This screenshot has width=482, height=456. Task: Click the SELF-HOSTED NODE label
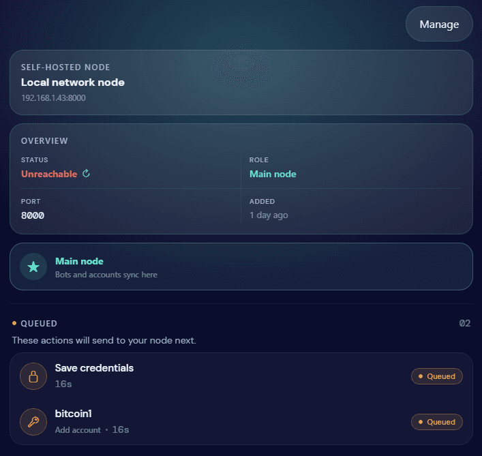[x=65, y=67]
